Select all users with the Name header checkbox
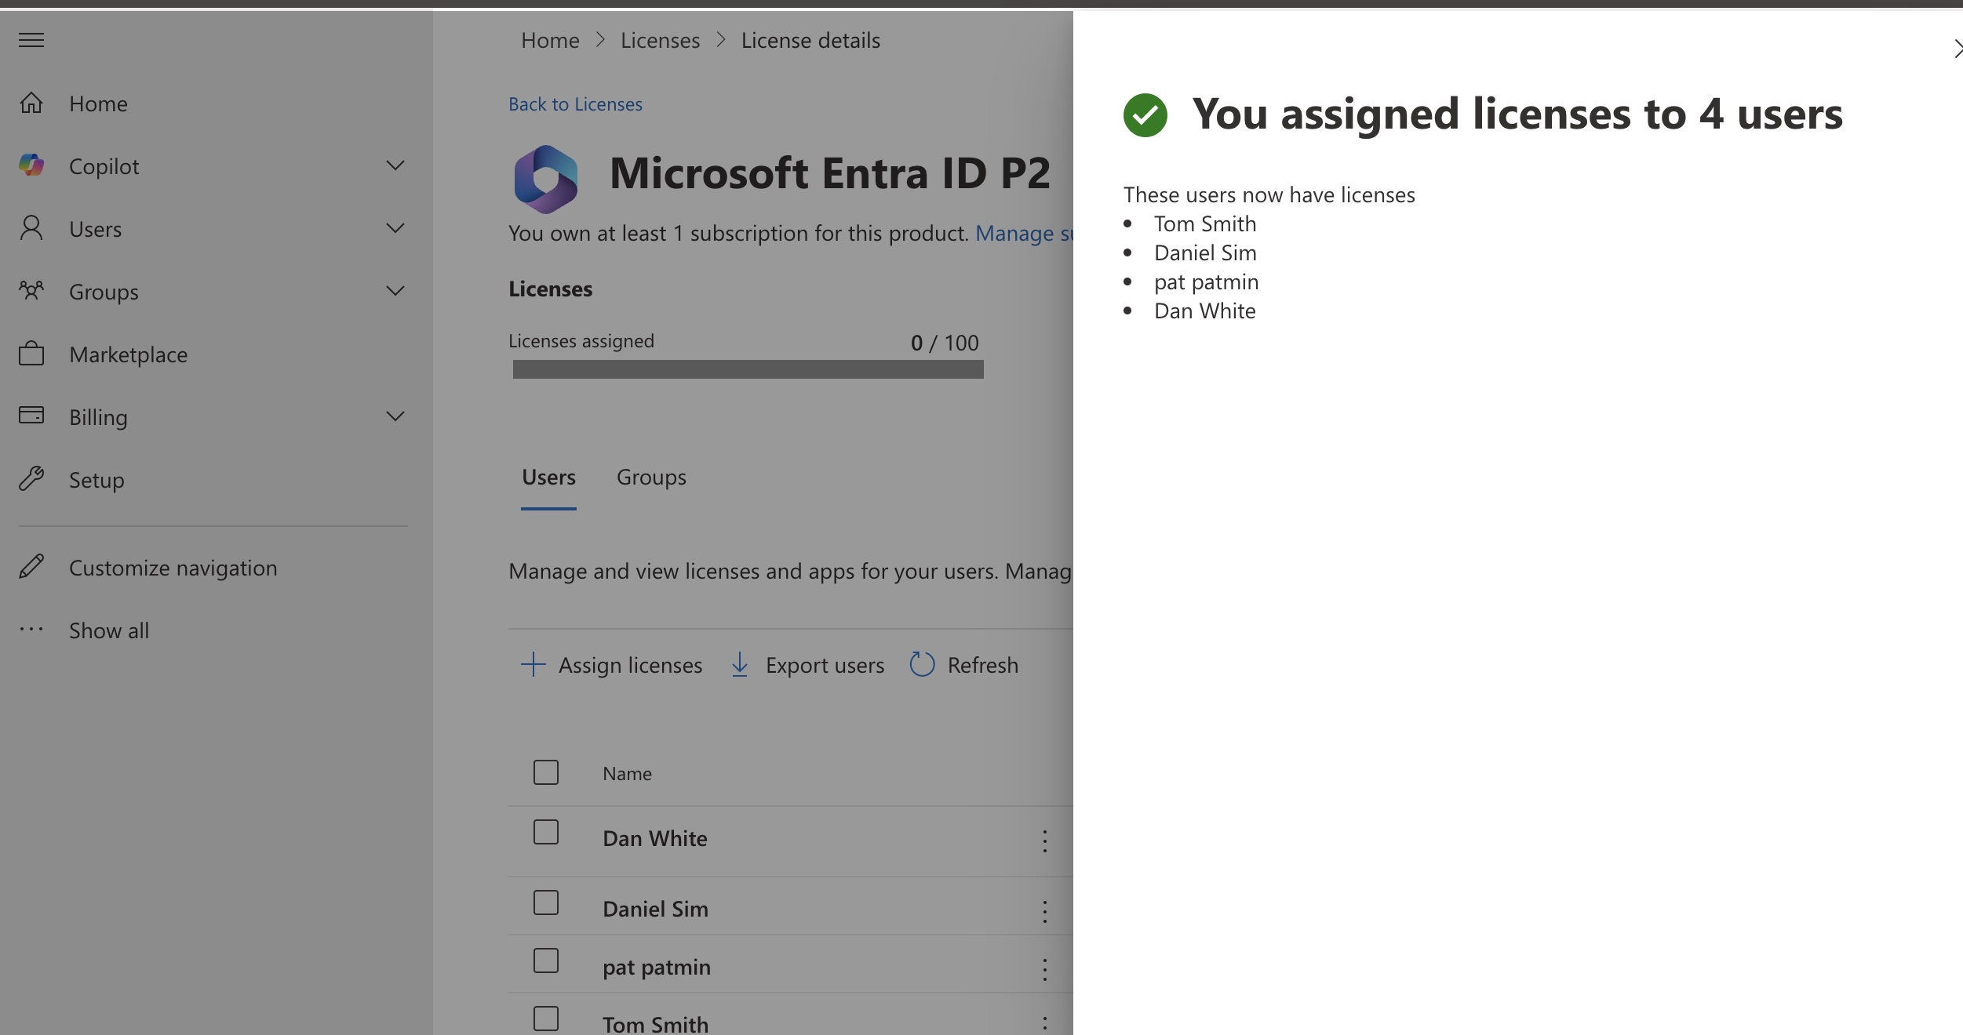 [546, 772]
